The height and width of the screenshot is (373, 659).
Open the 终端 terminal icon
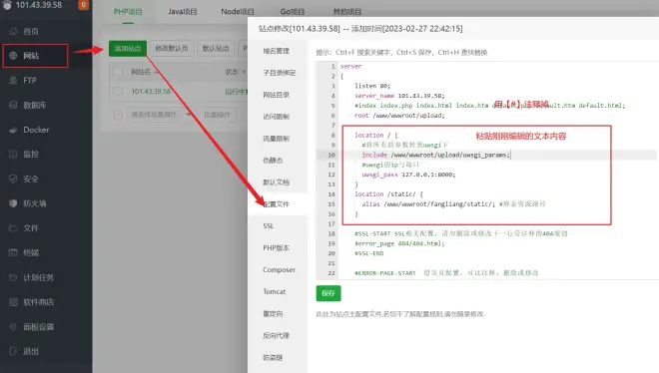[x=13, y=252]
